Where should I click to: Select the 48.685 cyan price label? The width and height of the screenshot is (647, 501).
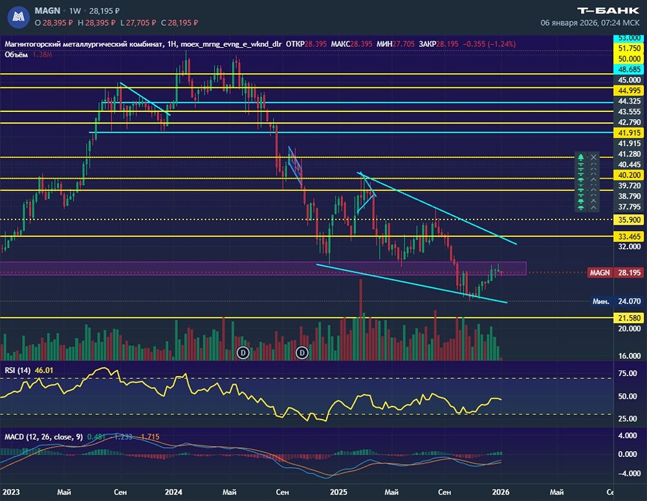(630, 69)
